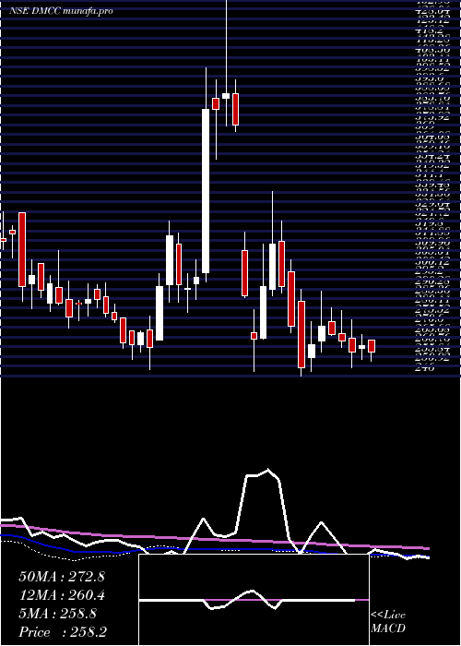Click the "NSE DMCC munafa.pro" chart title
The image size is (461, 646).
tap(61, 11)
